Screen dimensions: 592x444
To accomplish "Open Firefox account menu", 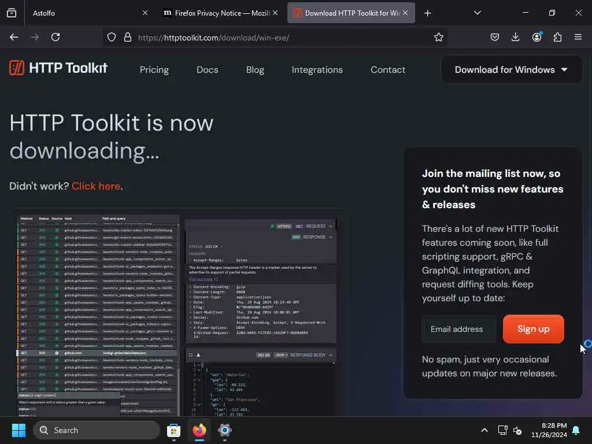I will [536, 37].
